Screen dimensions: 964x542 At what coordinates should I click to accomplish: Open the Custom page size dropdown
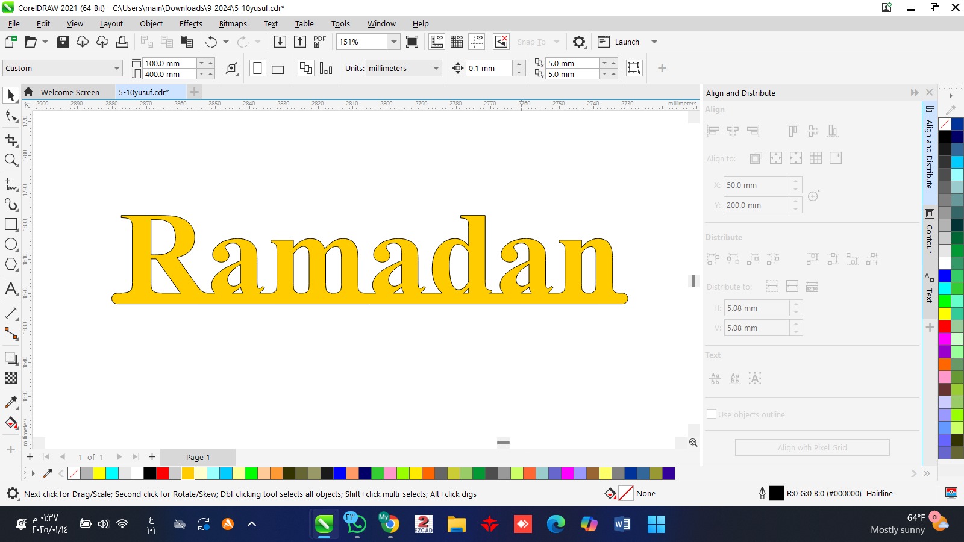117,69
